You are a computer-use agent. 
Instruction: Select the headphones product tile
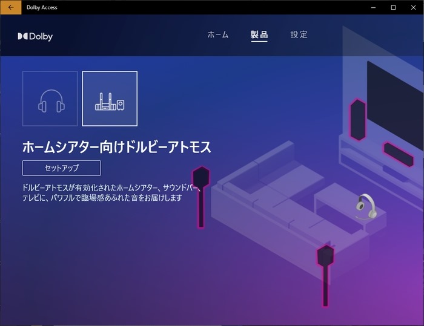(x=50, y=99)
